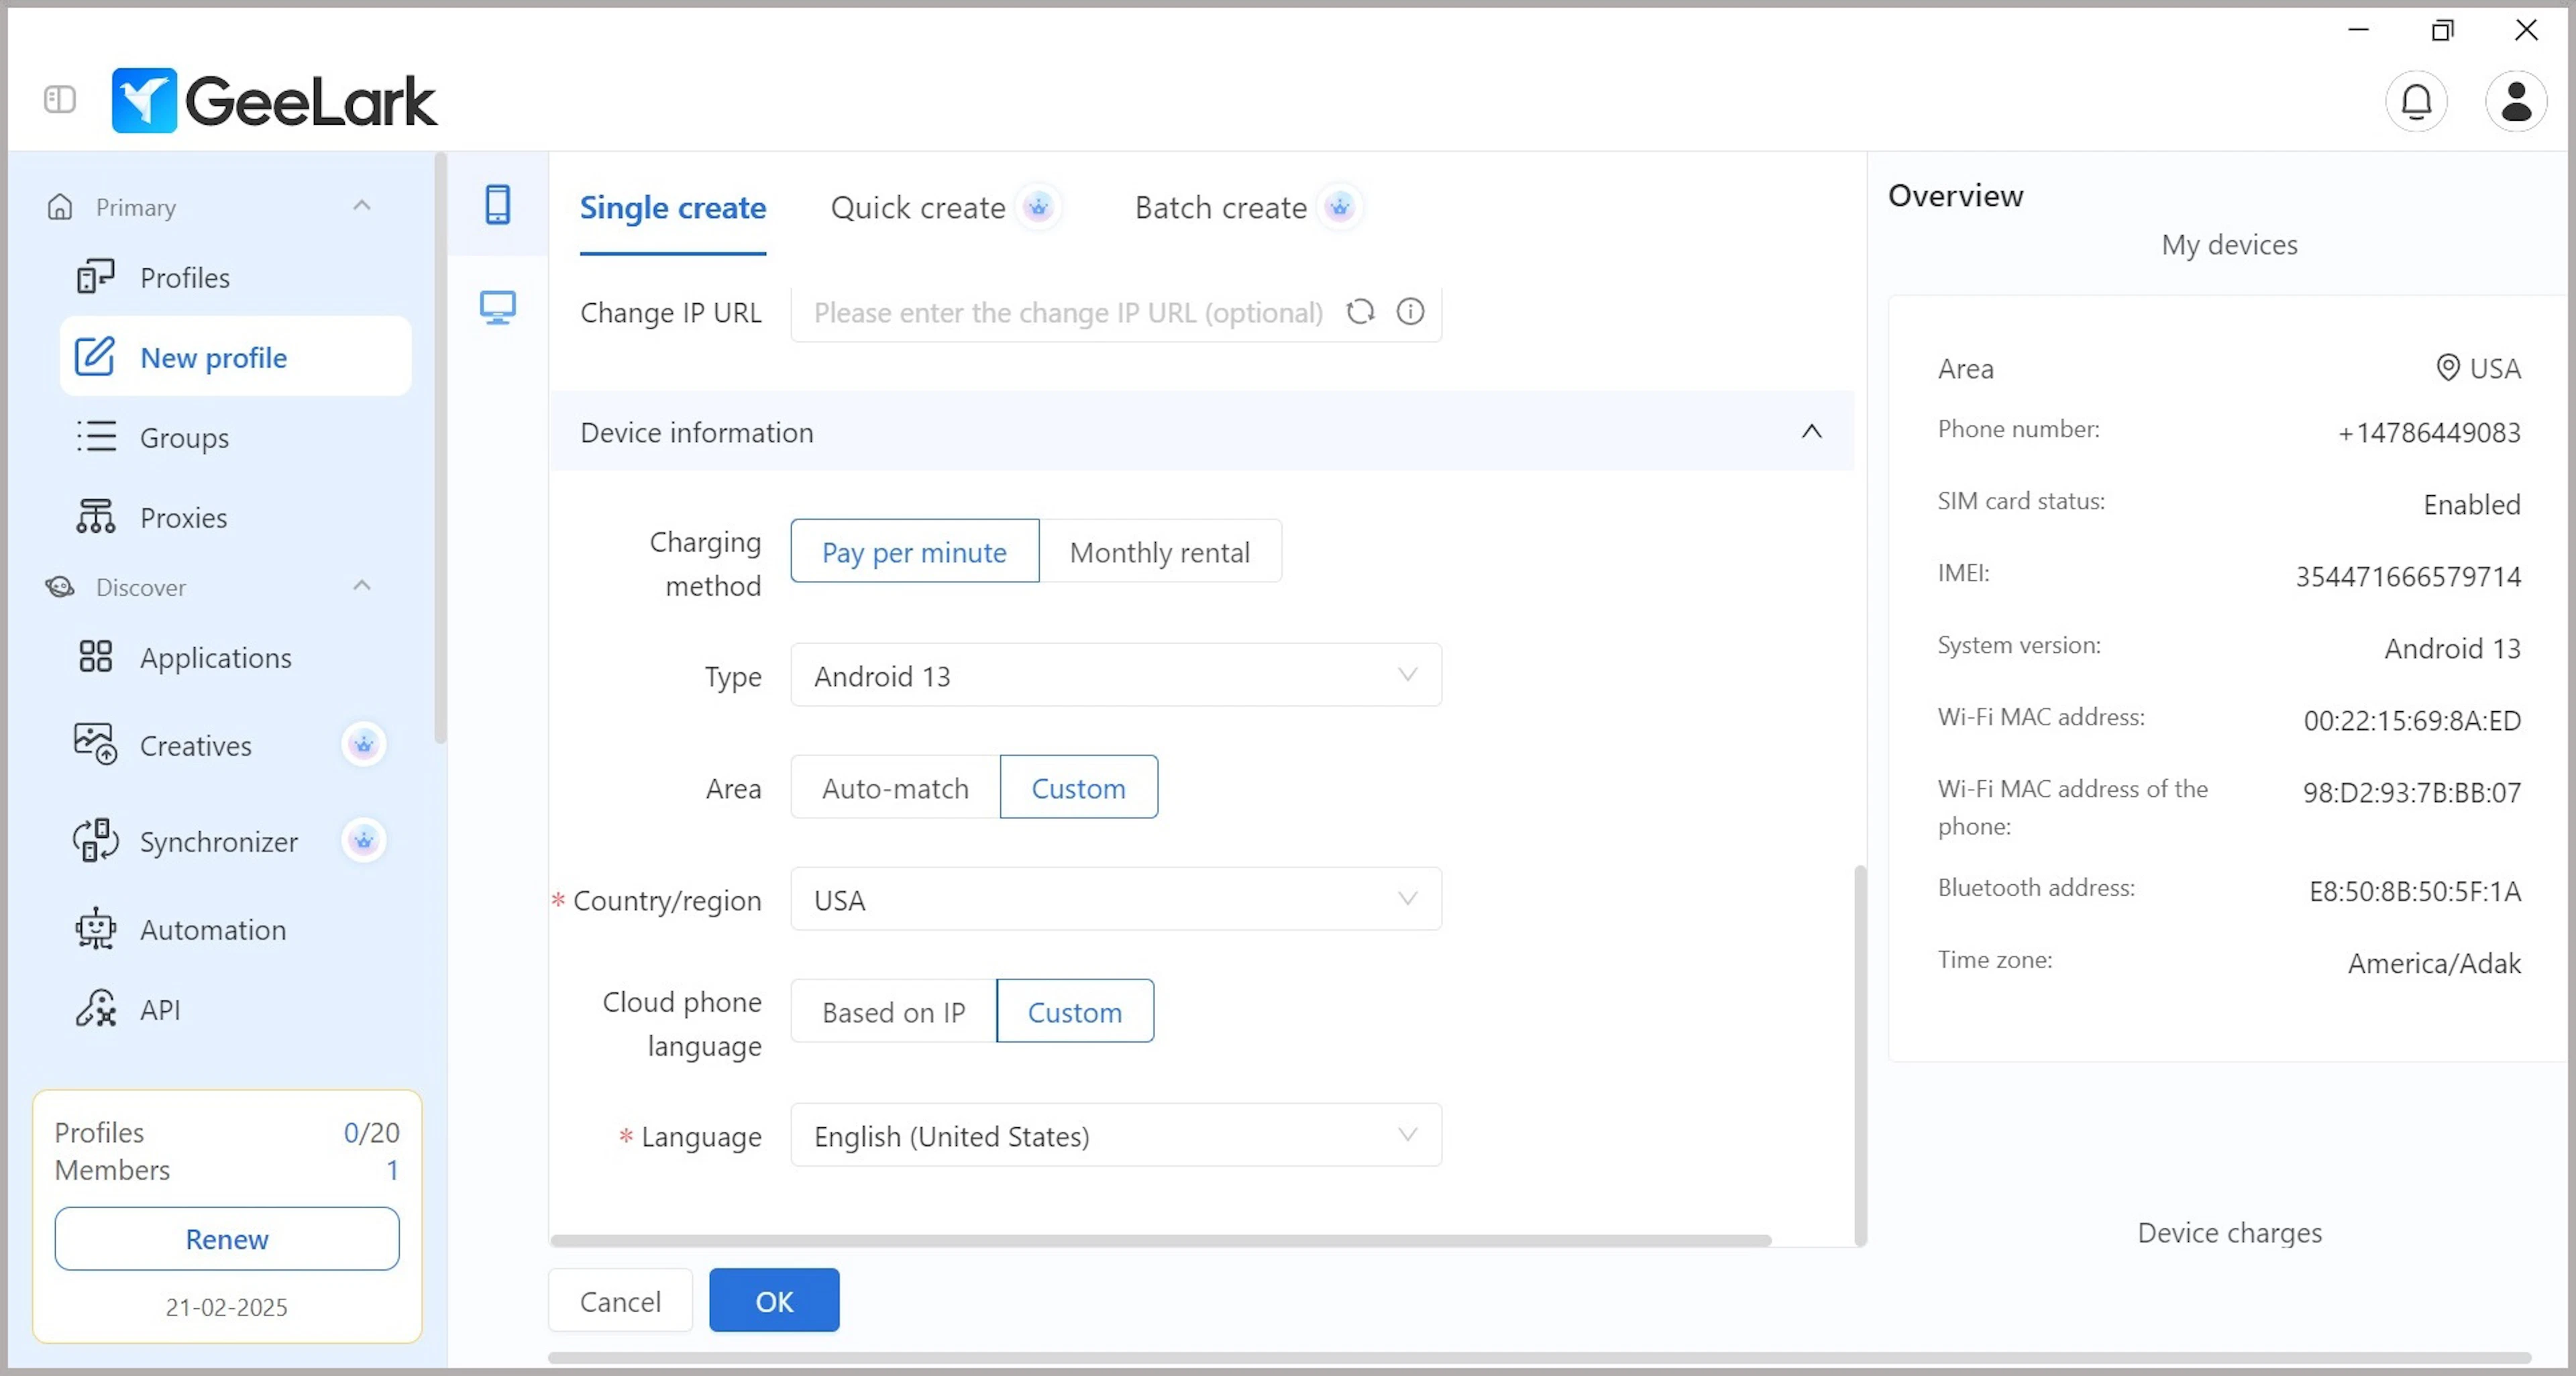Click the Cancel button
This screenshot has width=2576, height=1376.
pyautogui.click(x=620, y=1300)
